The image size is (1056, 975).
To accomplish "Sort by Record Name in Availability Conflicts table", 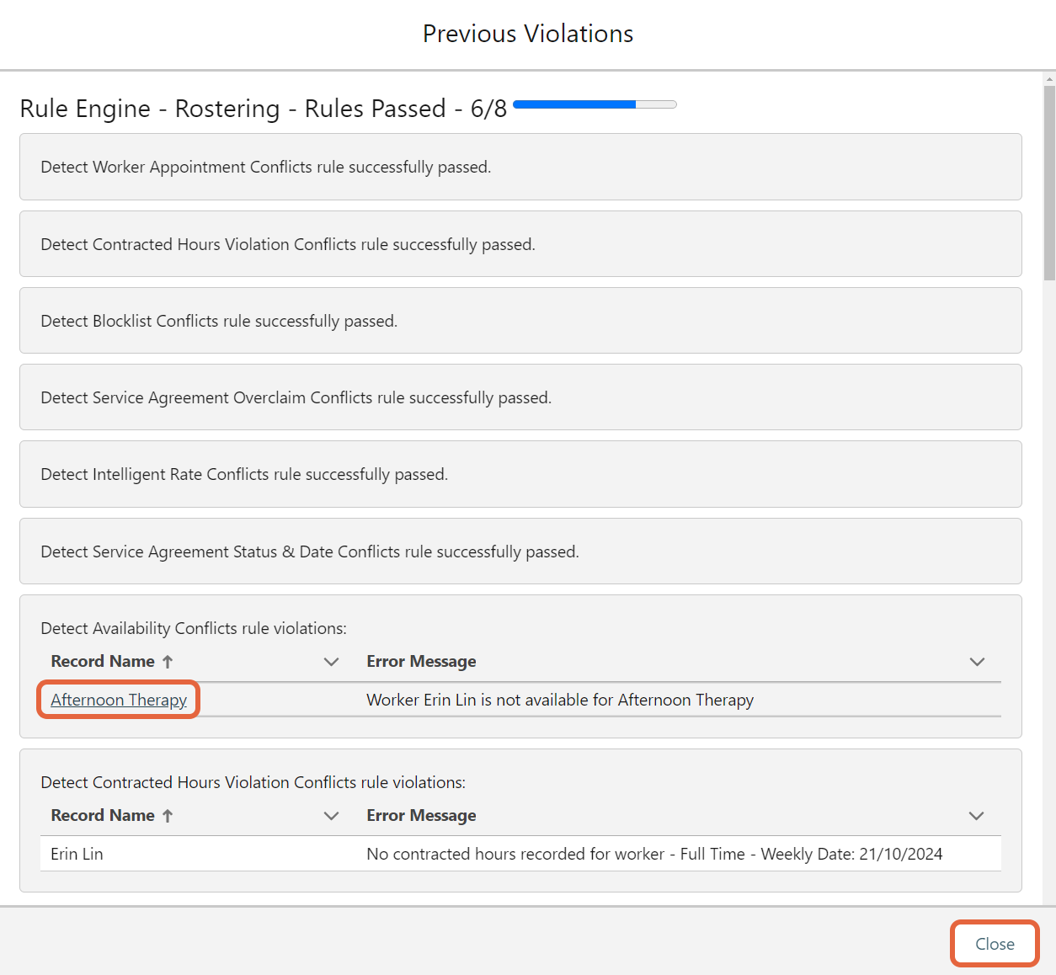I will (168, 661).
